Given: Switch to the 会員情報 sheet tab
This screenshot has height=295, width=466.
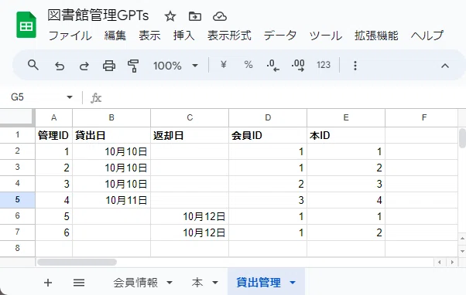Looking at the screenshot, I should (x=135, y=283).
